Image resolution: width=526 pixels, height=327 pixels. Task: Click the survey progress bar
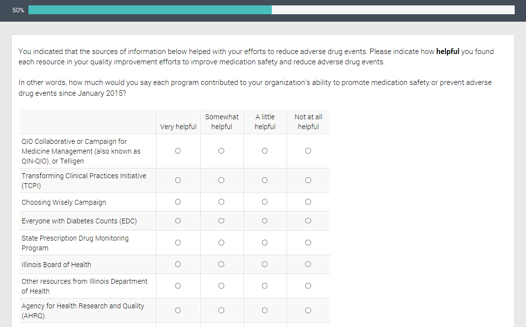pyautogui.click(x=271, y=10)
